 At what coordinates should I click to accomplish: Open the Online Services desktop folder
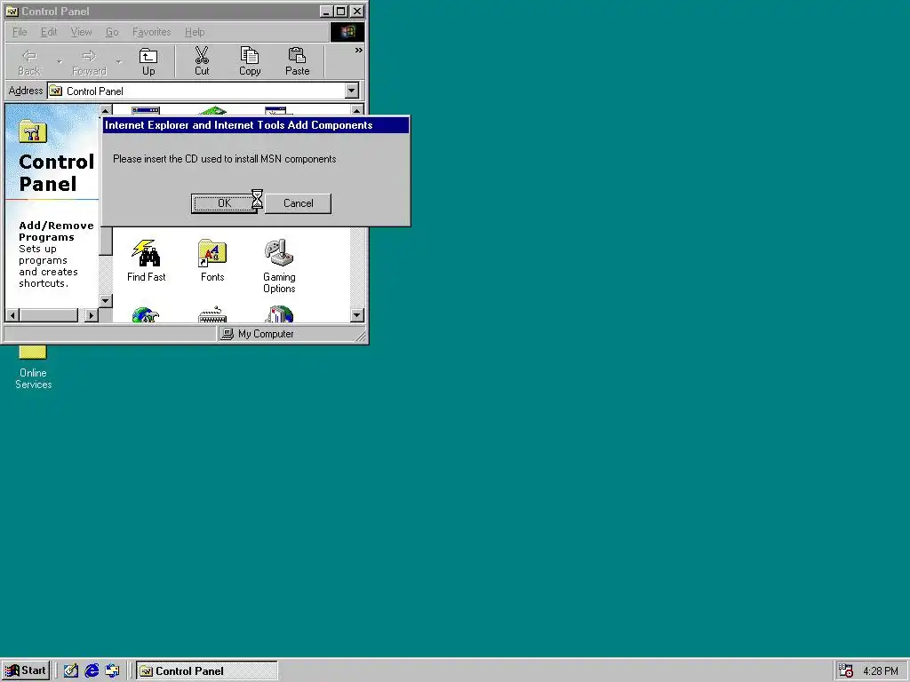(x=33, y=368)
